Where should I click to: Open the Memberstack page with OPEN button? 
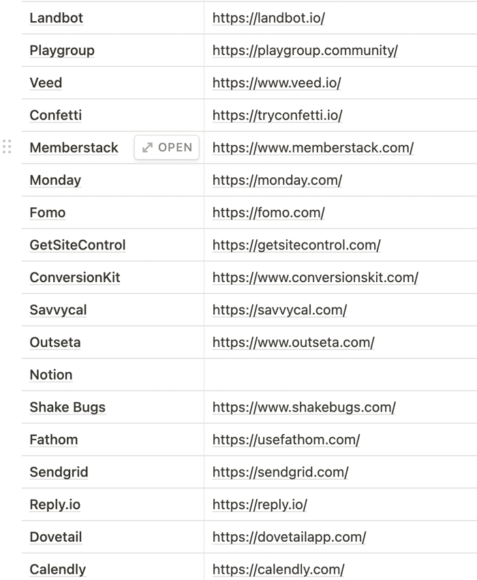tap(167, 148)
